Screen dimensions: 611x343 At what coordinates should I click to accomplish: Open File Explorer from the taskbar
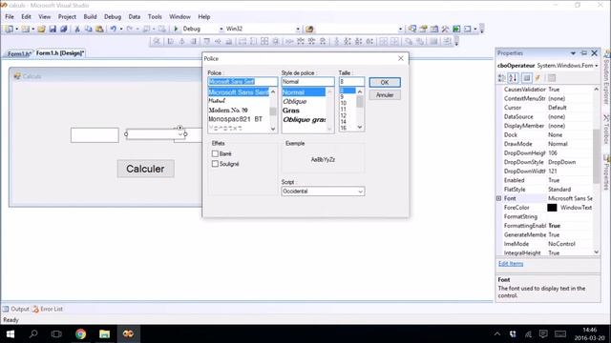click(104, 333)
